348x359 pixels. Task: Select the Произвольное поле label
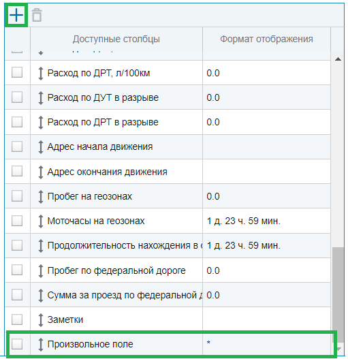click(x=90, y=344)
